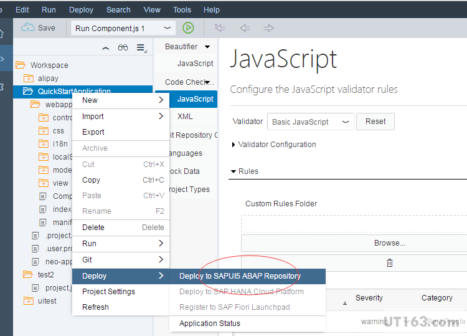Collapse the Rules section
The width and height of the screenshot is (467, 336).
233,171
